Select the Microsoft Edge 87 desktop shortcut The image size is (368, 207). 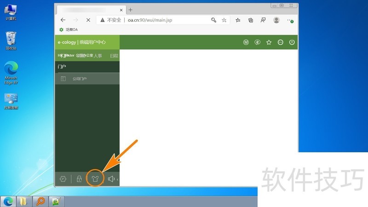11,73
